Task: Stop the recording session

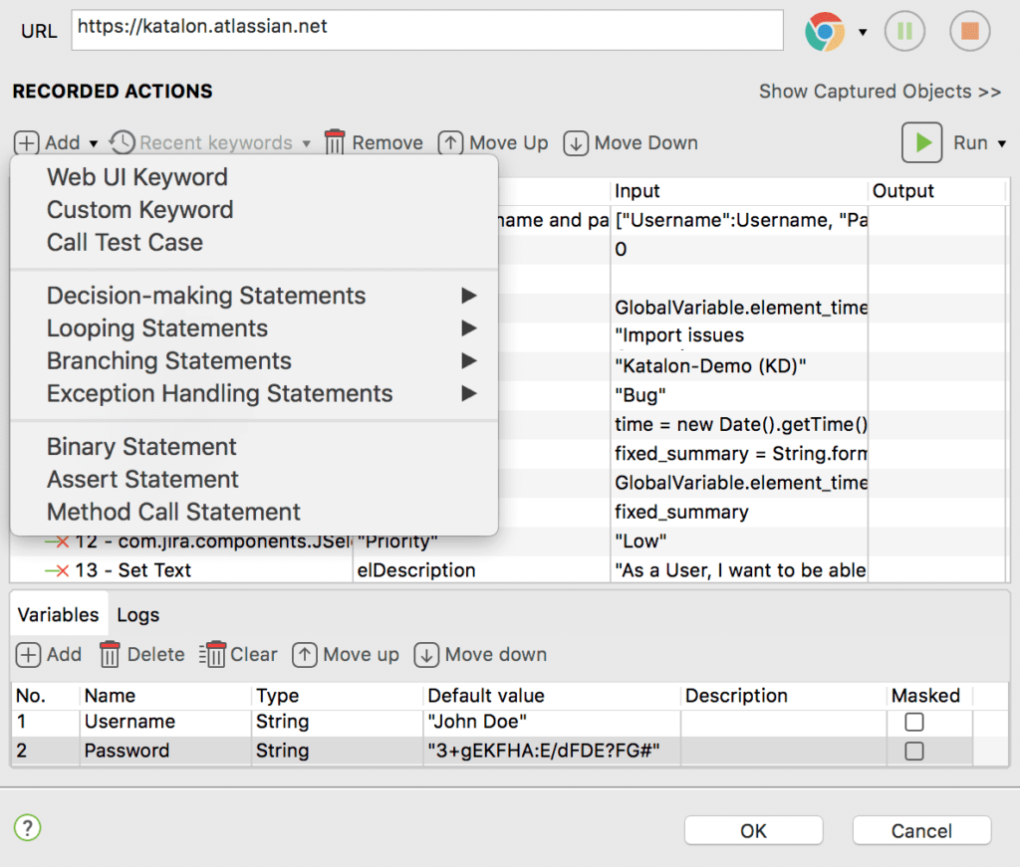Action: pyautogui.click(x=968, y=31)
